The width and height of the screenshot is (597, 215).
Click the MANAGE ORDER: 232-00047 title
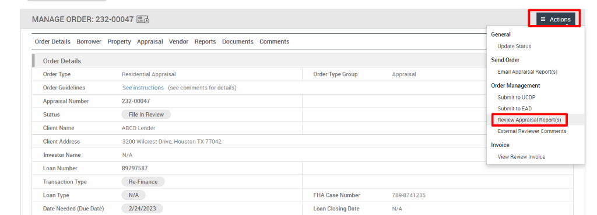(83, 19)
